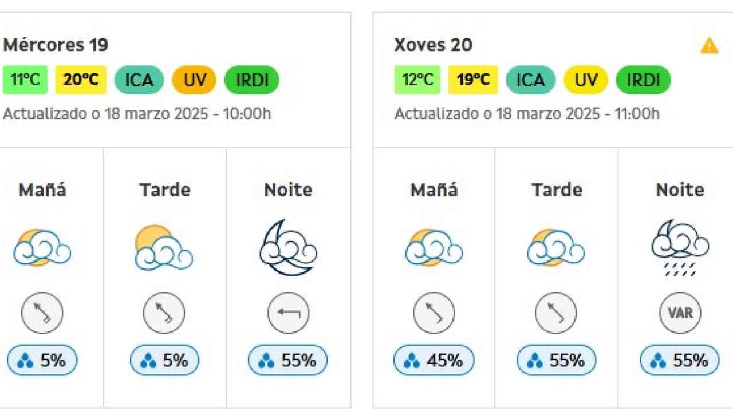This screenshot has width=733, height=419.
Task: Open ICA badge for Mércores 19
Action: pyautogui.click(x=139, y=80)
